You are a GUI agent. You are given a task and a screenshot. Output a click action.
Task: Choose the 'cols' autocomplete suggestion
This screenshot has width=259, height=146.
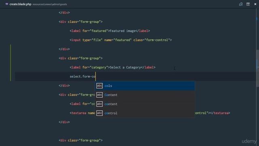pyautogui.click(x=145, y=86)
